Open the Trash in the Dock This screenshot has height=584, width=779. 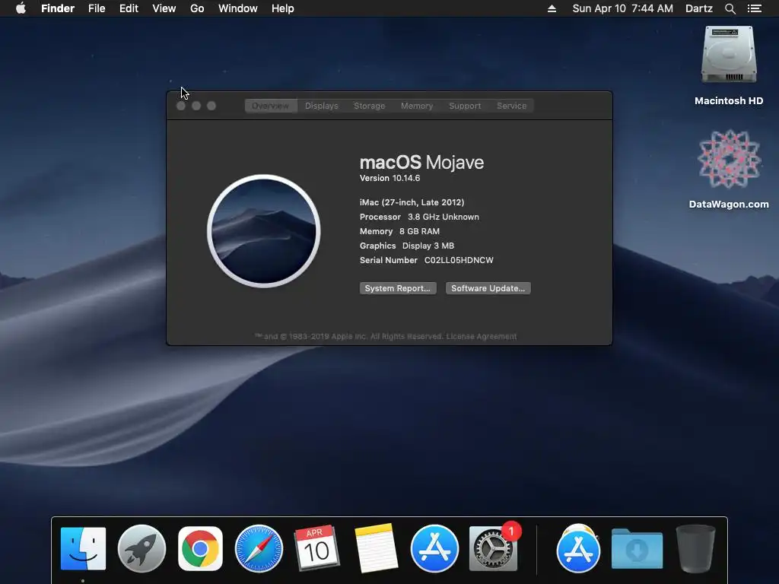(x=695, y=549)
